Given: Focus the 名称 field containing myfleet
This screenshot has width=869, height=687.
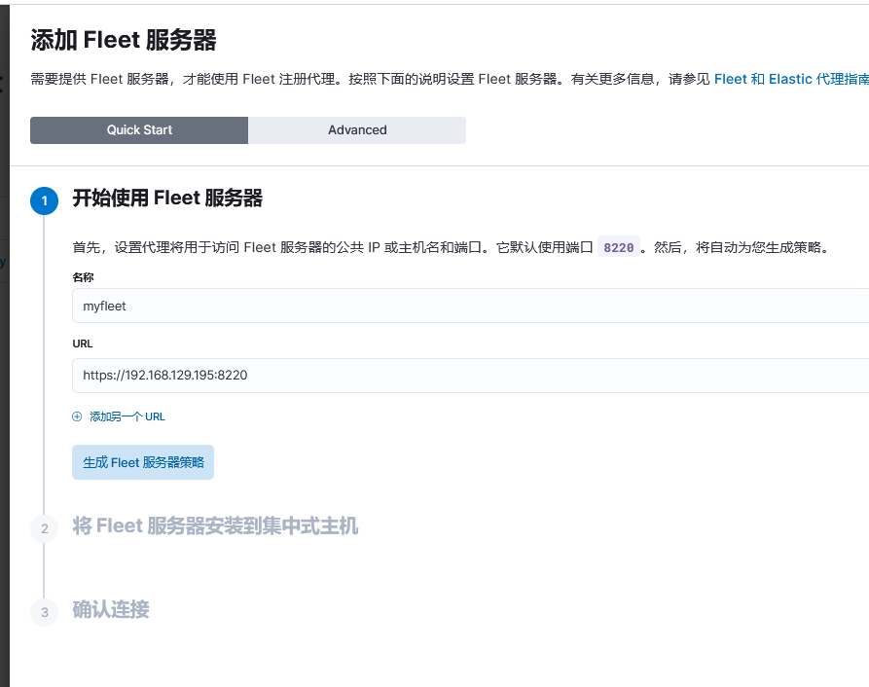Looking at the screenshot, I should pos(467,306).
